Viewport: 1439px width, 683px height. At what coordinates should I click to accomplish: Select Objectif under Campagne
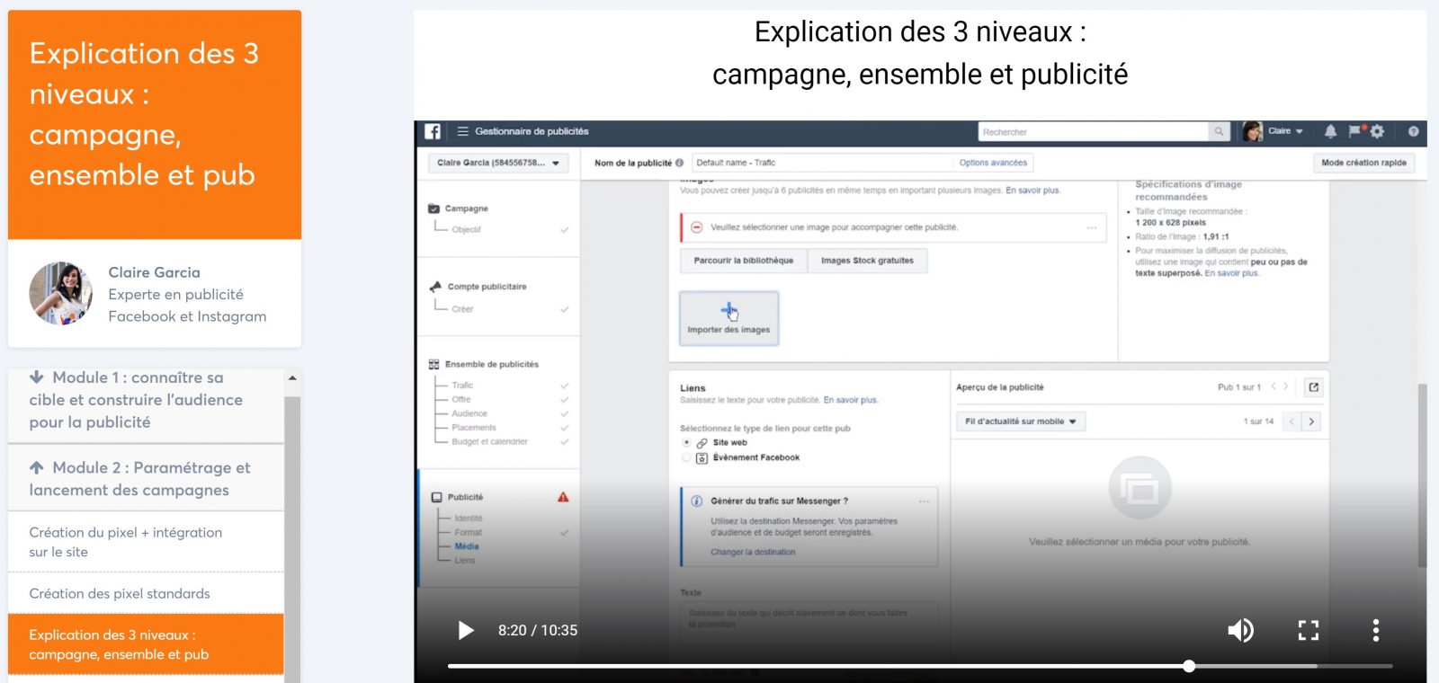pyautogui.click(x=466, y=229)
